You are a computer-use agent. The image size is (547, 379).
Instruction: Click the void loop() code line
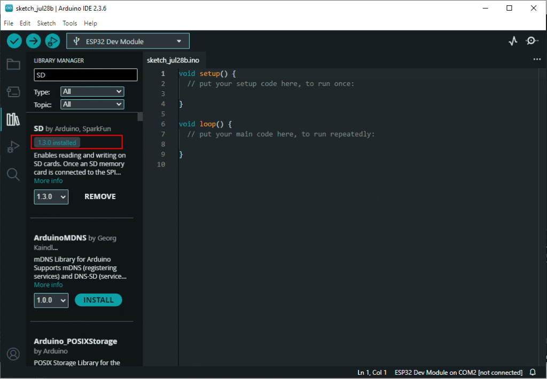pyautogui.click(x=205, y=124)
